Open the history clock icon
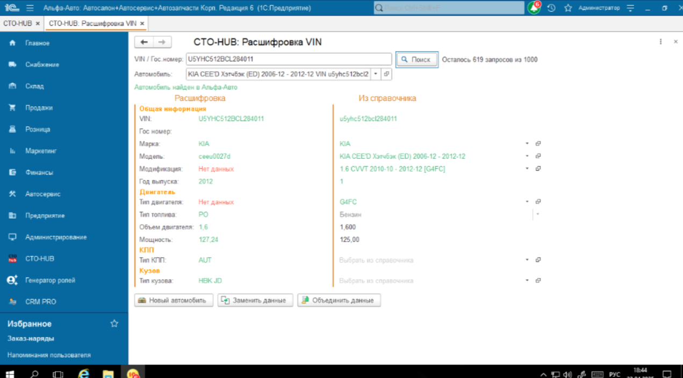The width and height of the screenshot is (683, 378). point(551,8)
